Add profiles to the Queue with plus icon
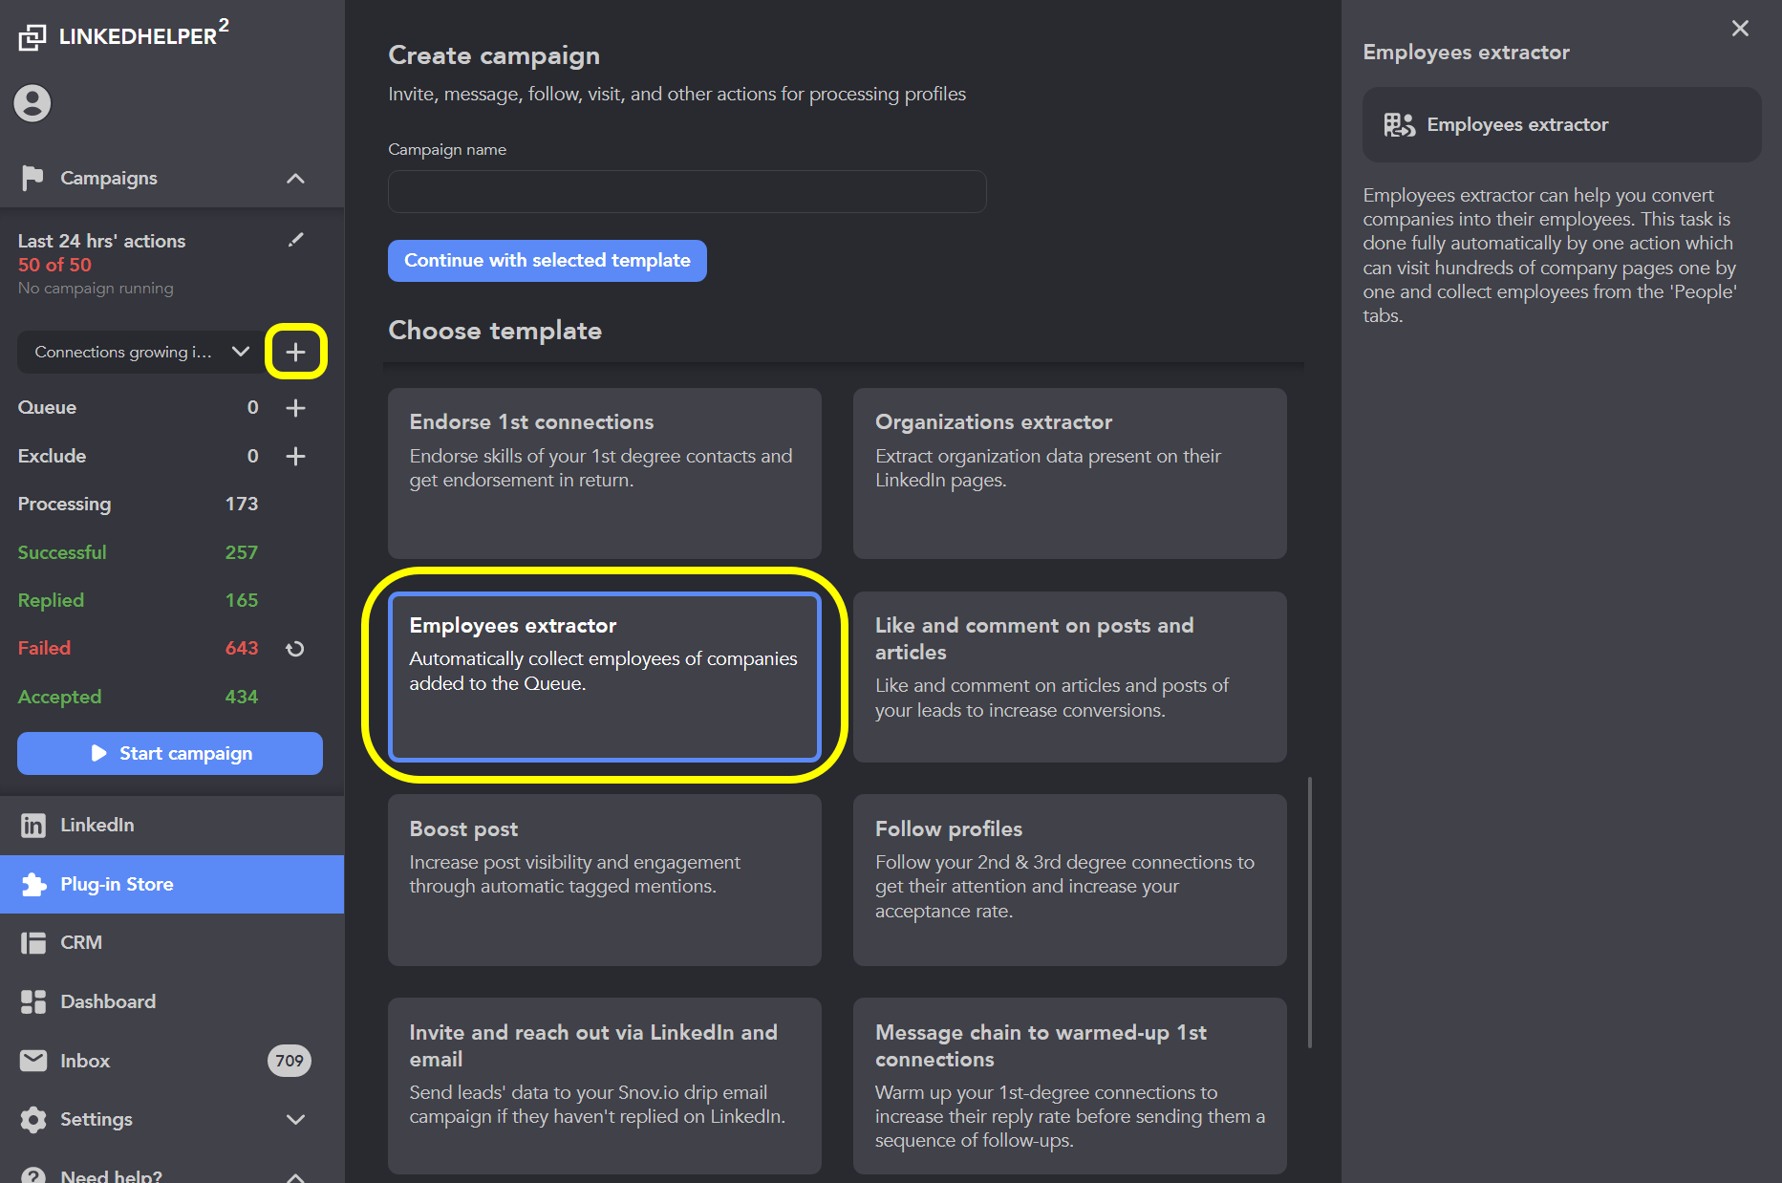 point(295,408)
